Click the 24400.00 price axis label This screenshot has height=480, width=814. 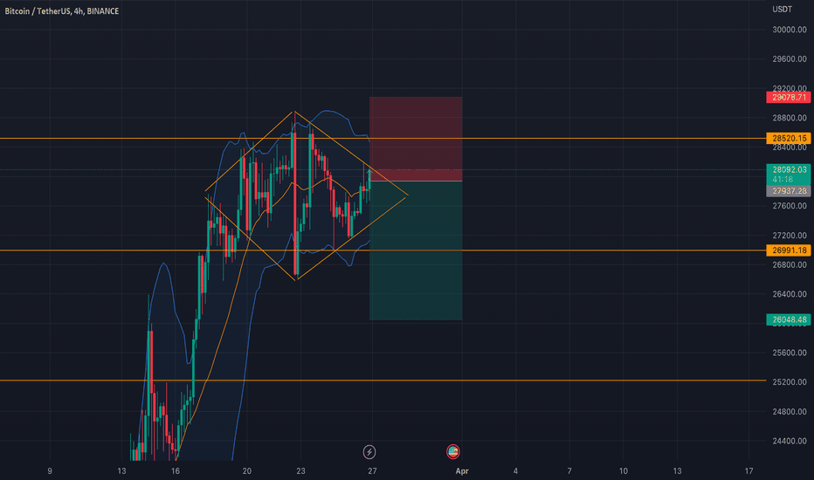point(789,441)
